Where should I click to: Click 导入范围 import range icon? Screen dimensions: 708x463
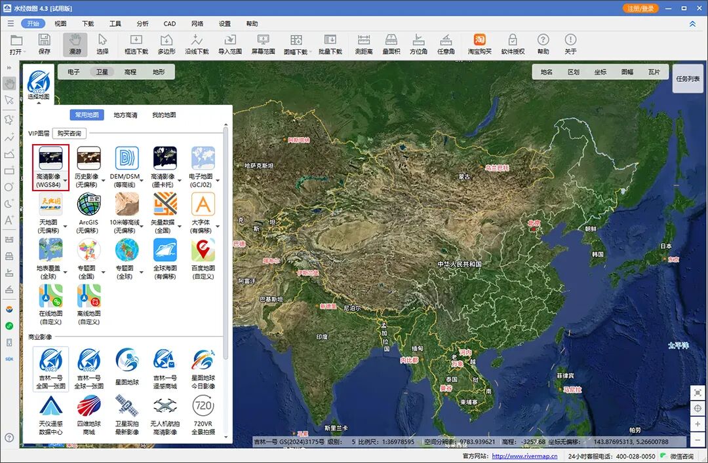(230, 45)
